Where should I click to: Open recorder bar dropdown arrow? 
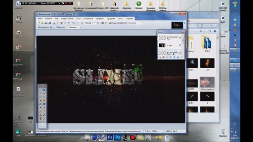coord(59,3)
